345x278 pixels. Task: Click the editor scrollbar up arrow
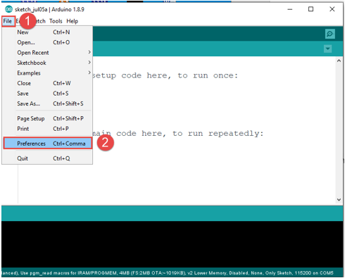coord(339,61)
